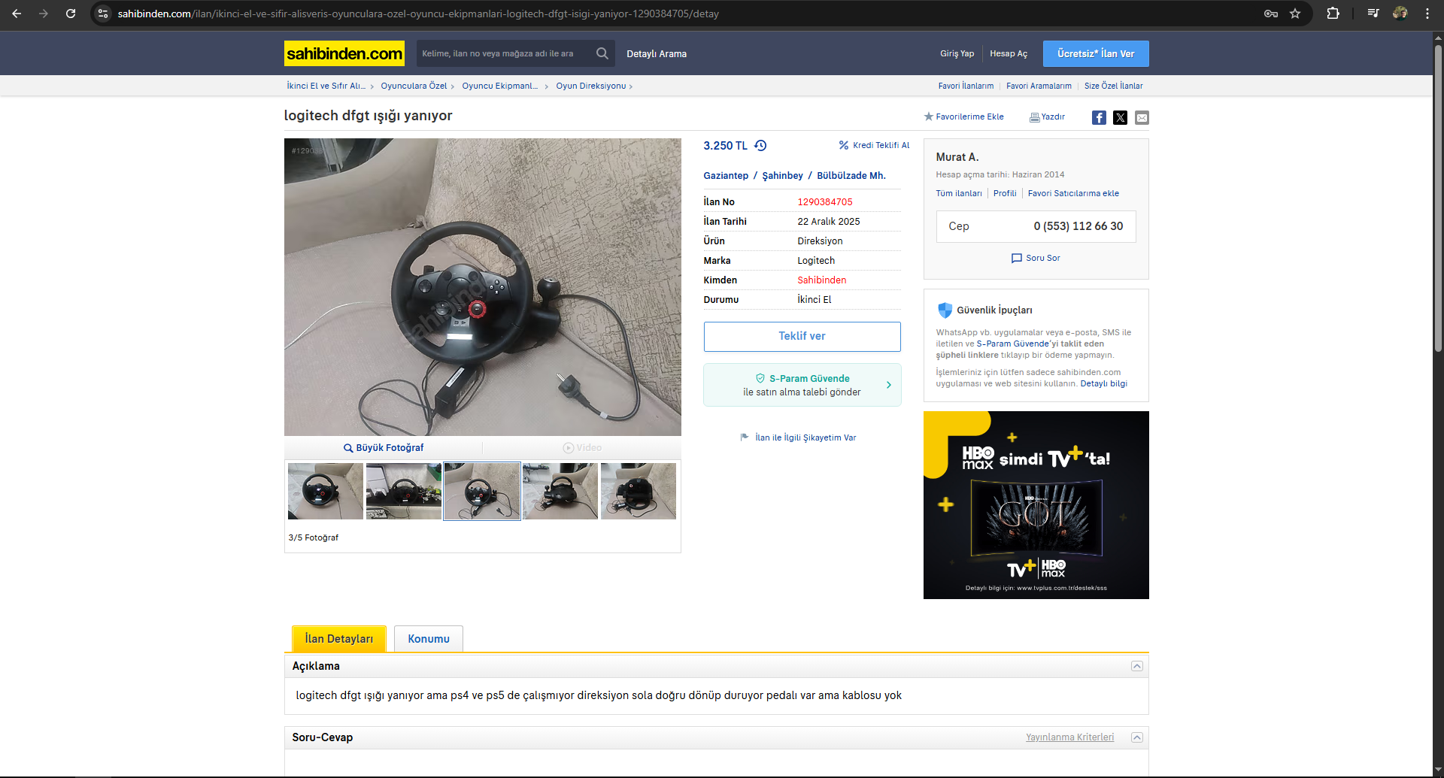Open the password key icon

(1271, 14)
